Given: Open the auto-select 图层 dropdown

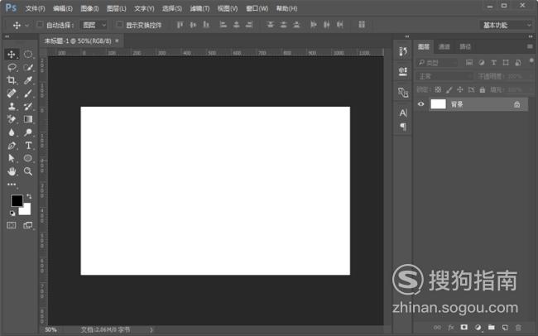Looking at the screenshot, I should pyautogui.click(x=94, y=25).
